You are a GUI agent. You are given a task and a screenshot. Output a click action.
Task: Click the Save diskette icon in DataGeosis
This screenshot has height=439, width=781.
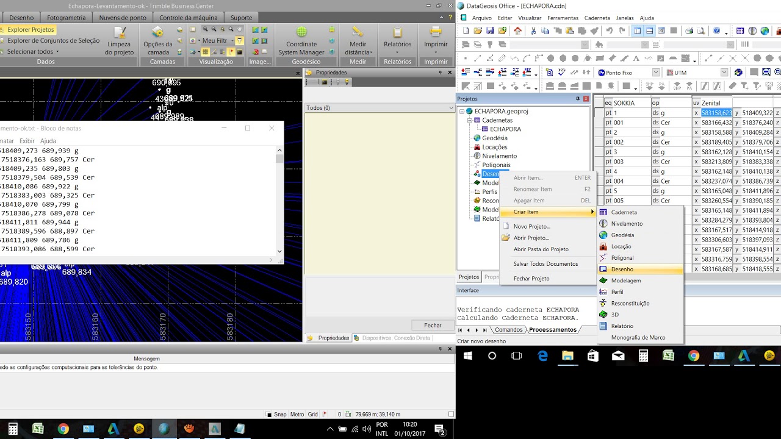(490, 30)
